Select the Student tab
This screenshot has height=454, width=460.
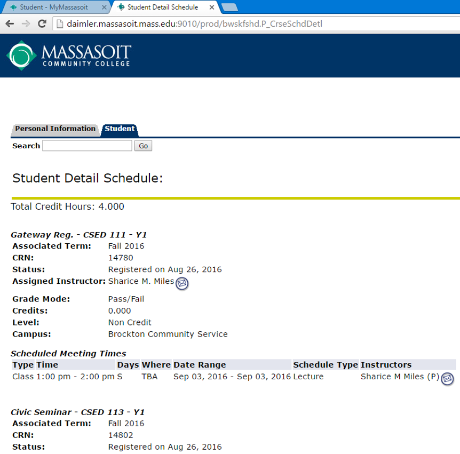(x=120, y=129)
